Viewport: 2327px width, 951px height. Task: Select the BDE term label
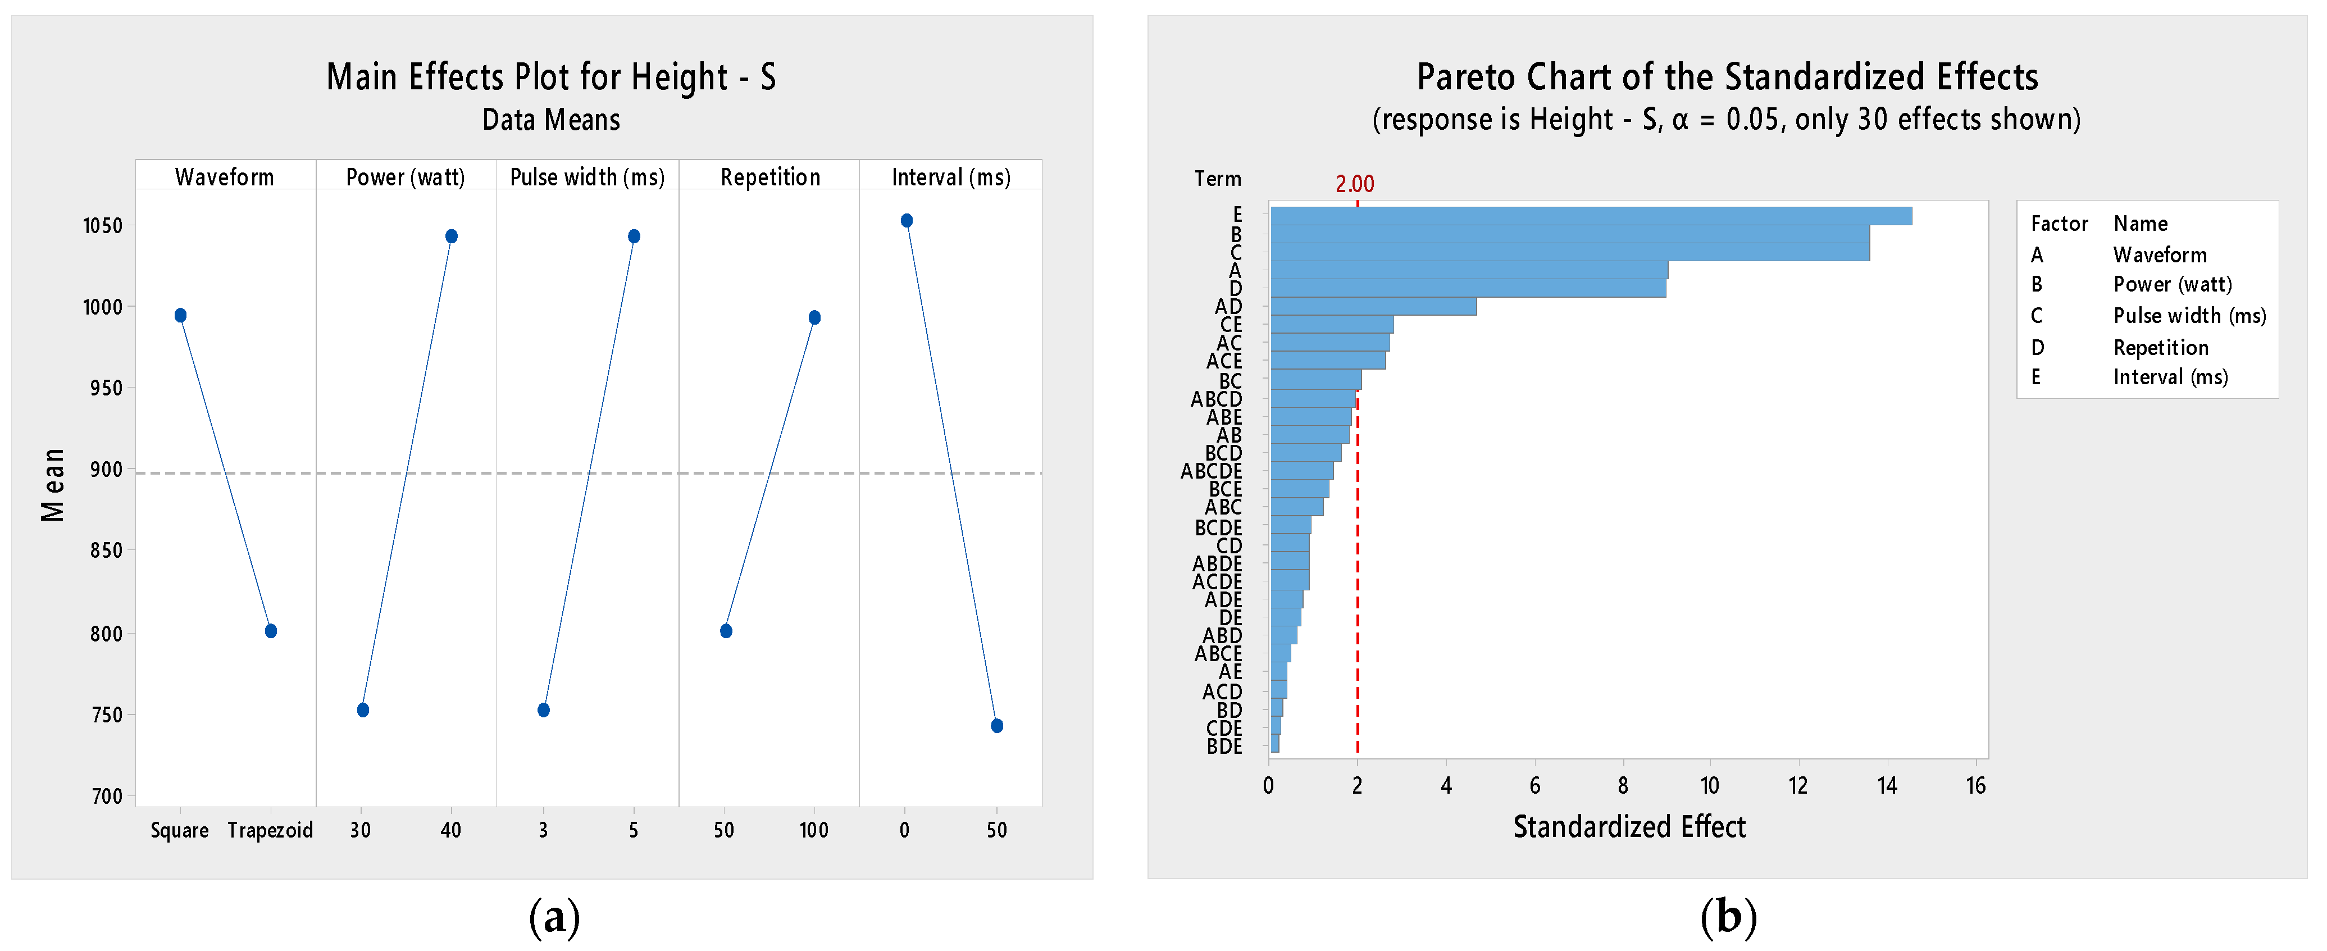[x=1224, y=746]
